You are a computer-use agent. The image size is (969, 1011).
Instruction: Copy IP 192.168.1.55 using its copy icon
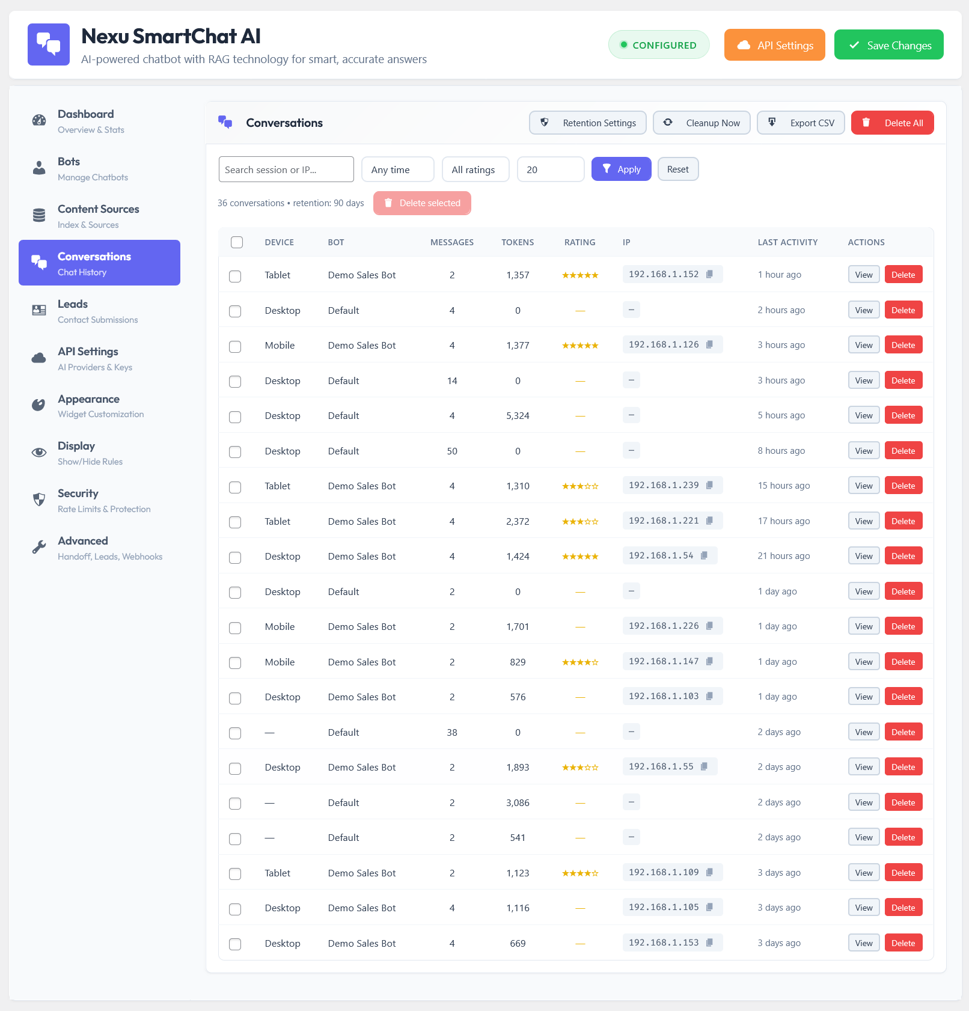pos(704,766)
